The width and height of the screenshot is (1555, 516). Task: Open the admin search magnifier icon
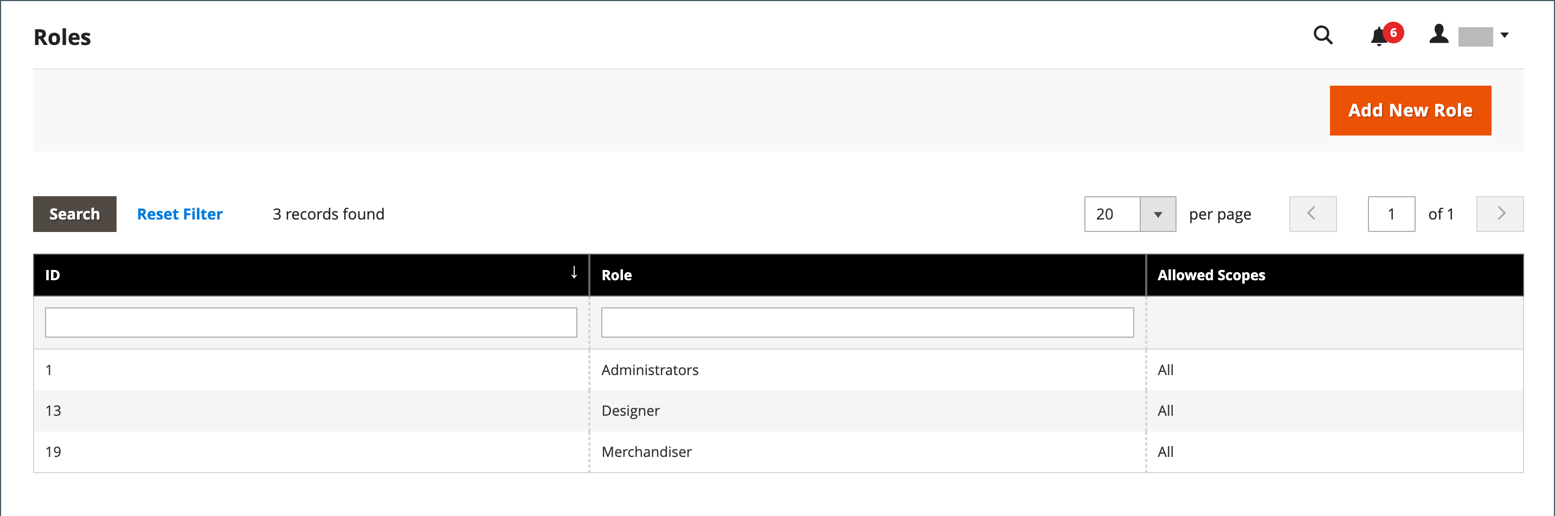[x=1322, y=36]
